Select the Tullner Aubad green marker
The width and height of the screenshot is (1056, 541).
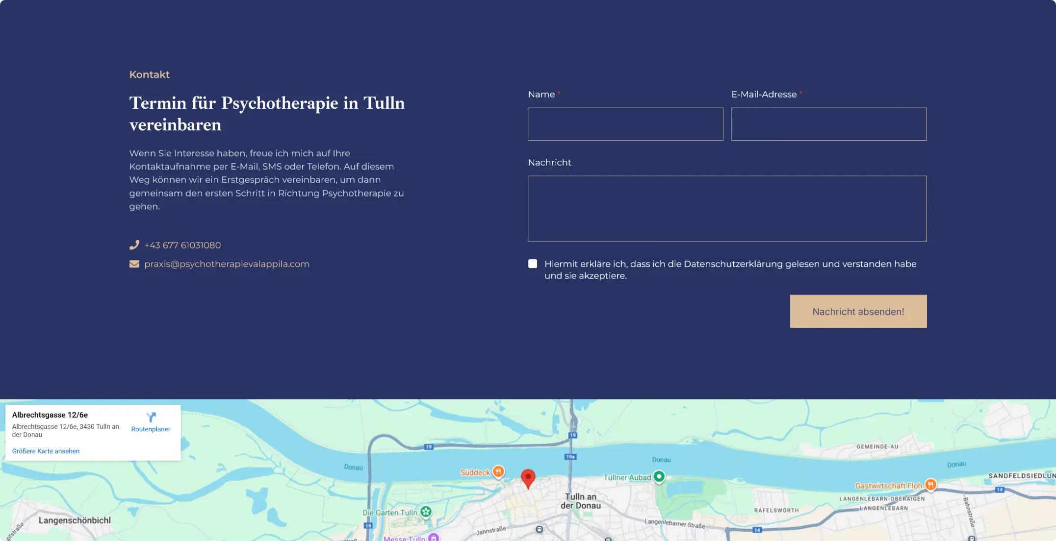(659, 476)
